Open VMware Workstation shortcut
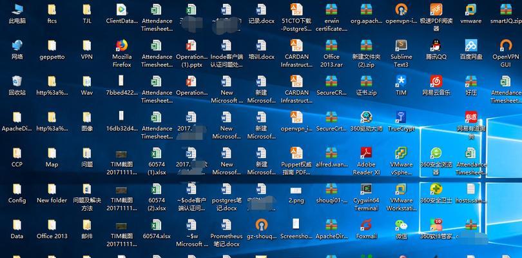The image size is (522, 258). (401, 197)
